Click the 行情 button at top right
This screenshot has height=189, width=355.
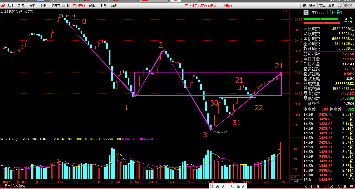303,5
